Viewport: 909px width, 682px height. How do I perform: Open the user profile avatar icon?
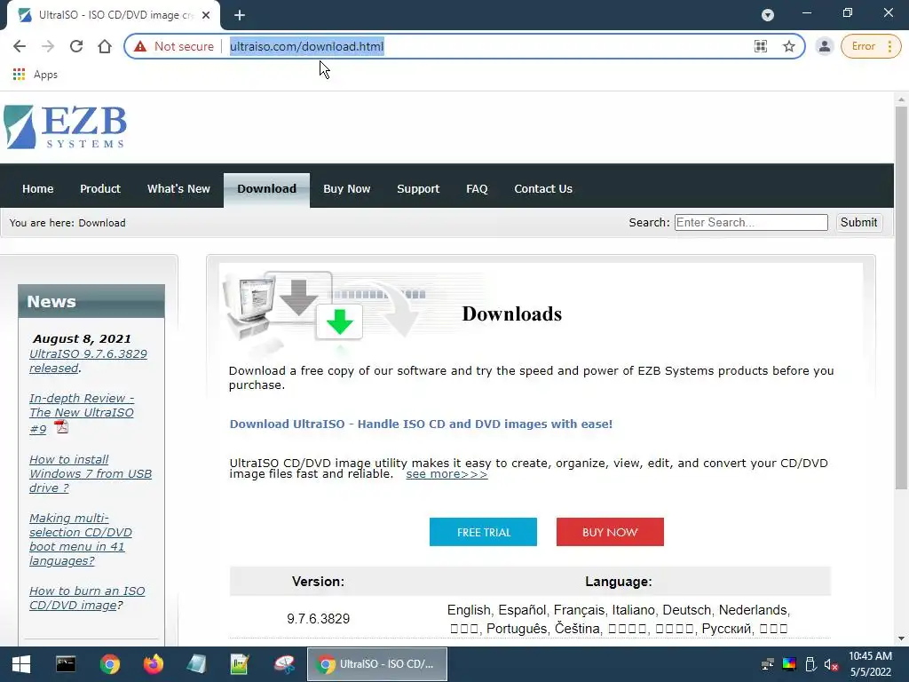[x=824, y=46]
